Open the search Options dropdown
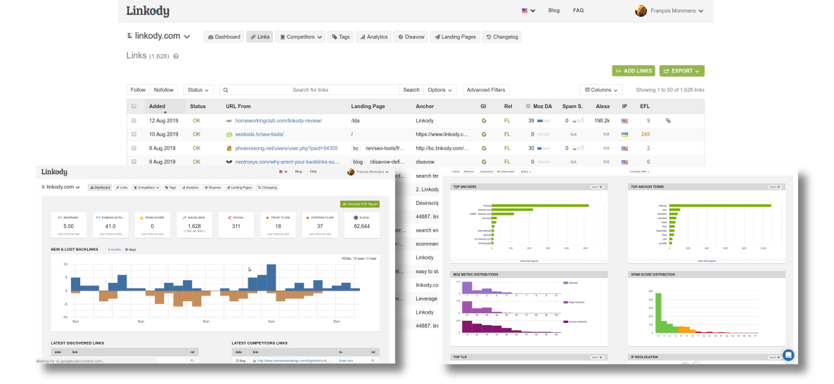The height and width of the screenshot is (384, 834). (x=440, y=90)
